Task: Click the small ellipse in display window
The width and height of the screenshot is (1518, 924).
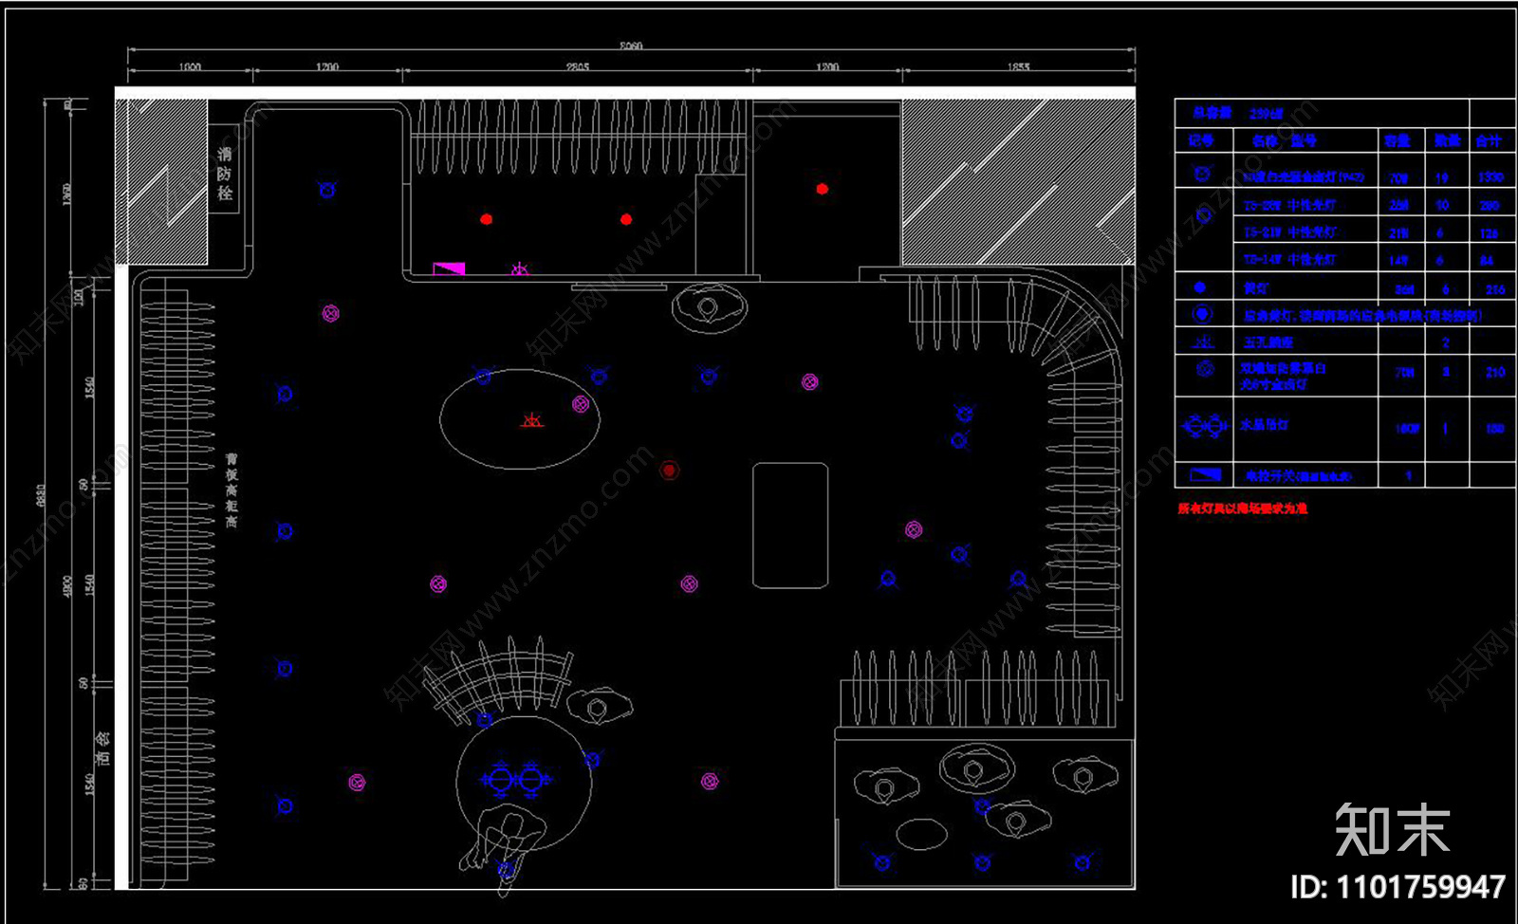Action: click(921, 834)
